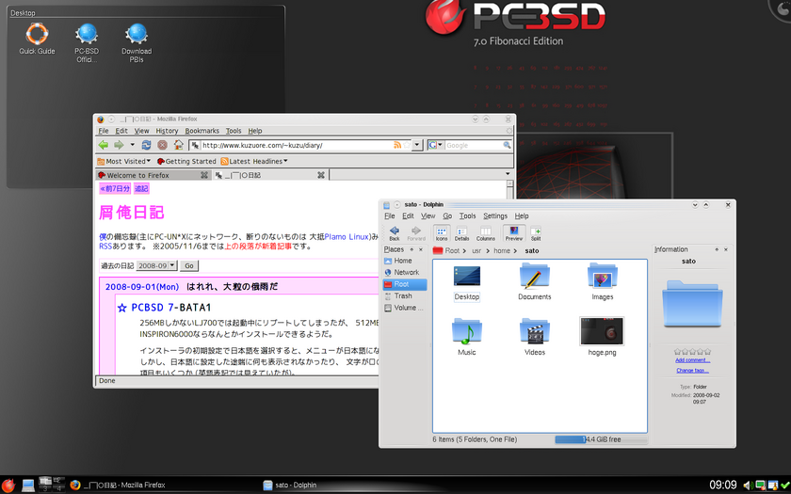This screenshot has height=494, width=791.
Task: Click Dolphin's Back toolbar button
Action: pyautogui.click(x=395, y=233)
